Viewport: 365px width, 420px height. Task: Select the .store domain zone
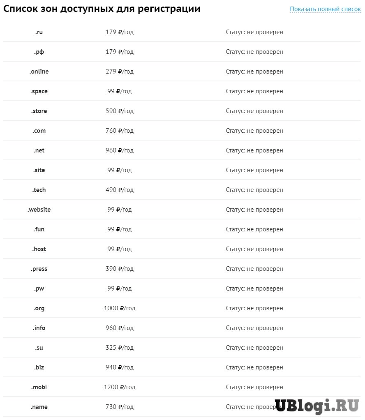click(39, 111)
